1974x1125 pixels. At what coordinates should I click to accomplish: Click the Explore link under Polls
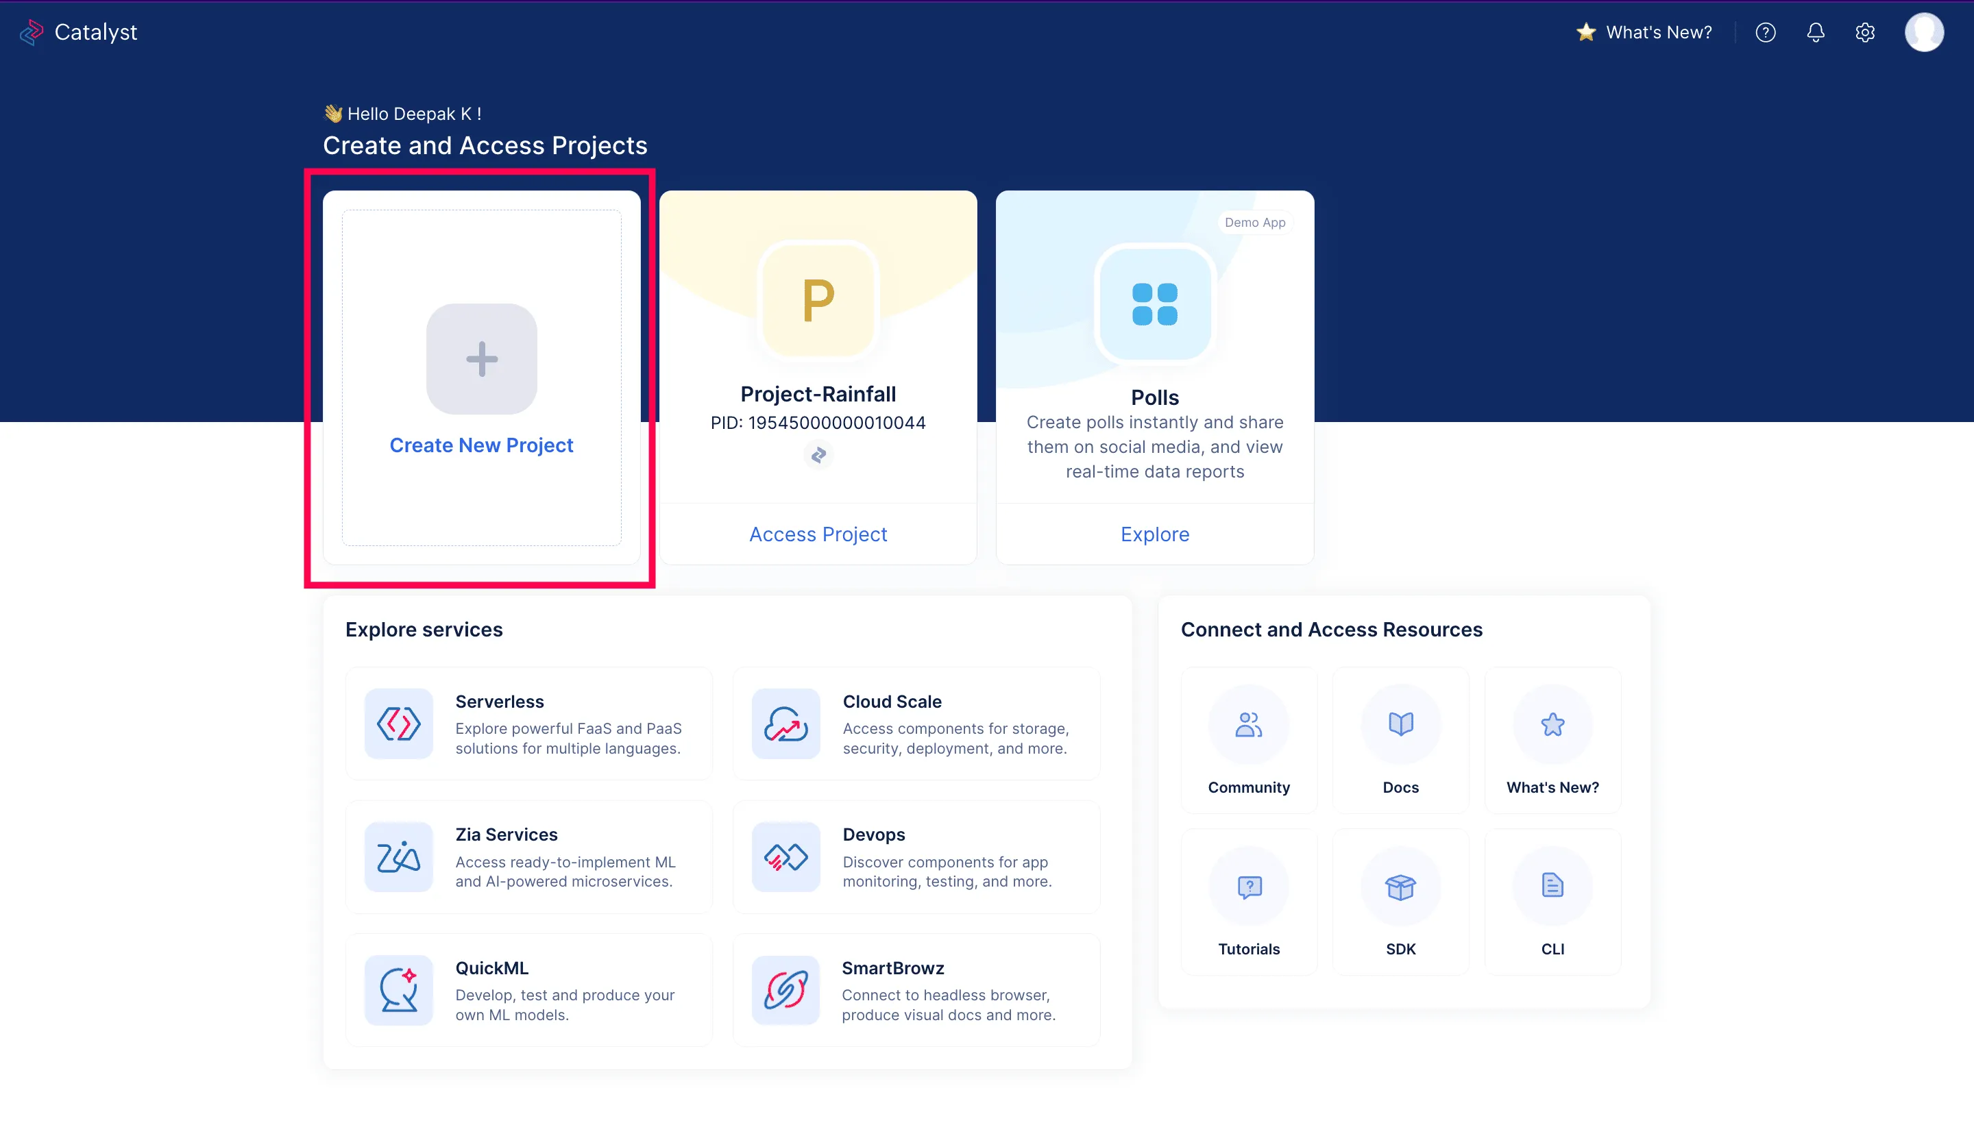1155,534
